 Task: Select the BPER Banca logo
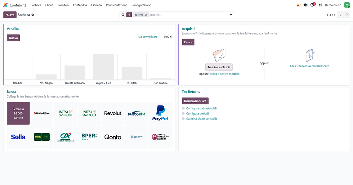[x=89, y=137]
